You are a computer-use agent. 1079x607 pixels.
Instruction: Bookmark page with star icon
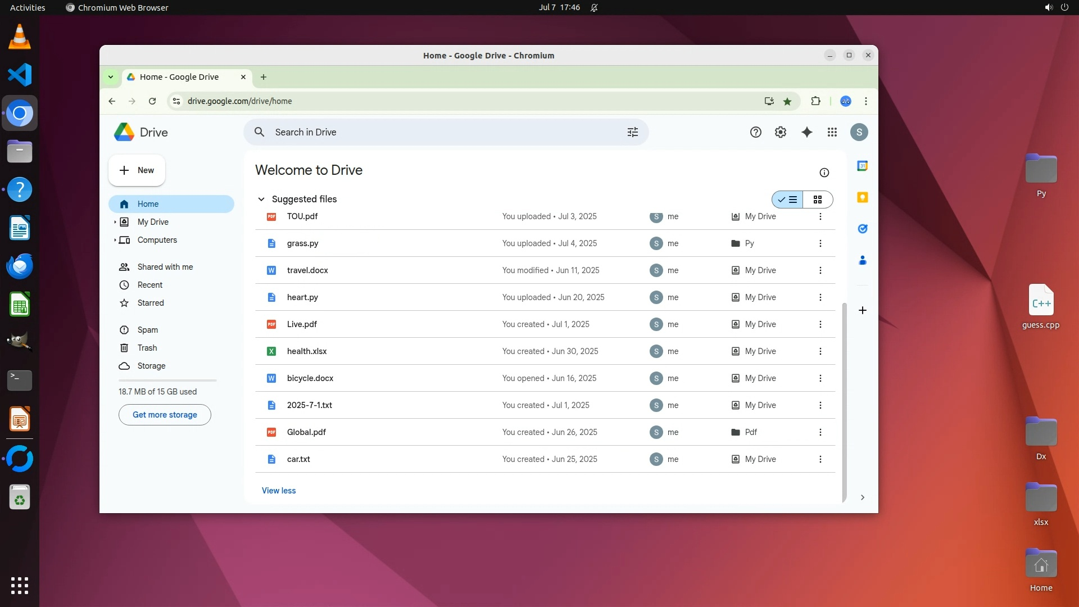pos(787,101)
